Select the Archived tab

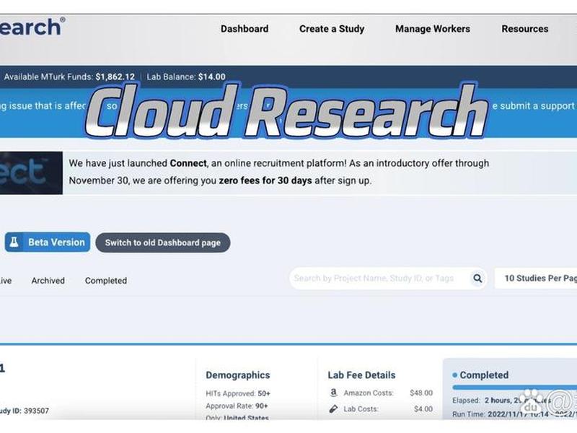[48, 281]
